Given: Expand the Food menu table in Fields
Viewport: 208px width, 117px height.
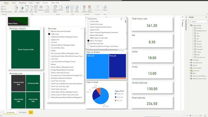Looking at the screenshot, I should pos(189,71).
